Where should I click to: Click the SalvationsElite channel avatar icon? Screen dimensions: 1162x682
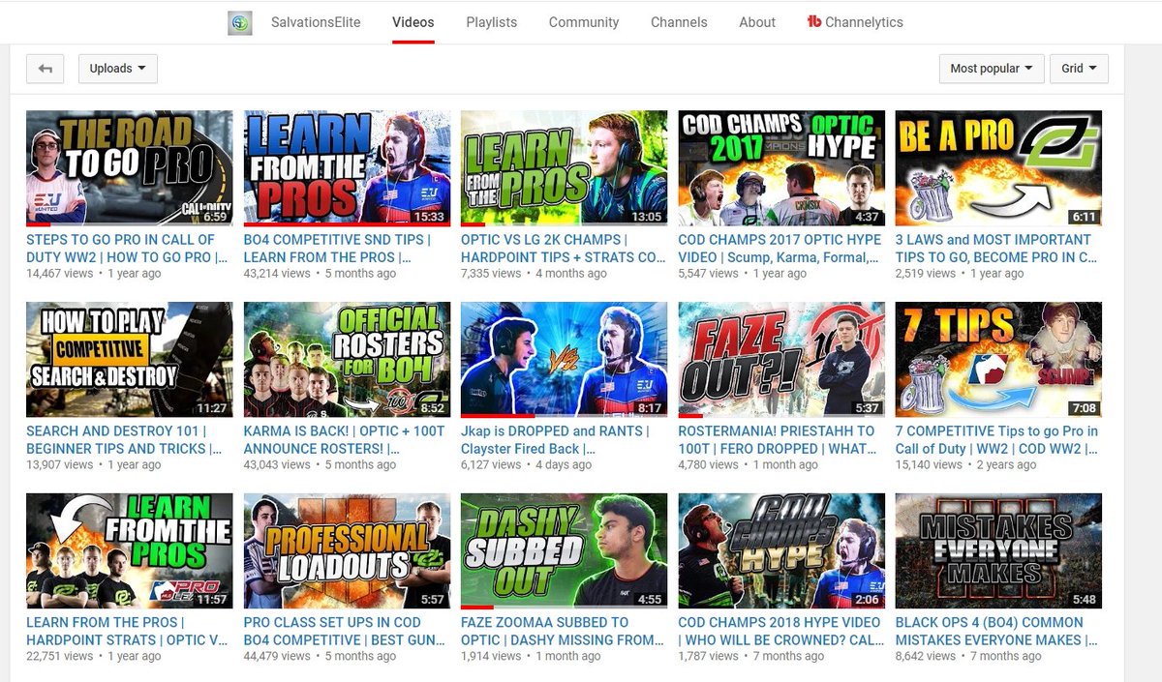coord(240,22)
